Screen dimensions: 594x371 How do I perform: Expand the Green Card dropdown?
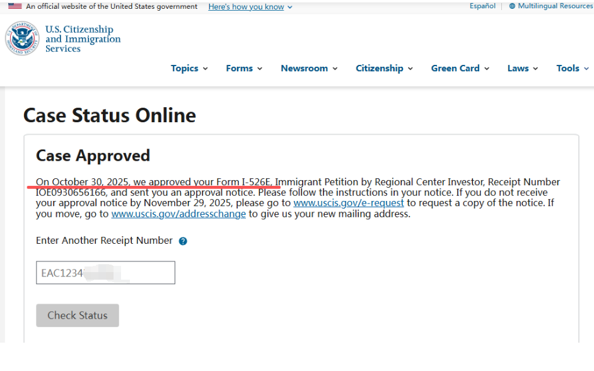(460, 68)
